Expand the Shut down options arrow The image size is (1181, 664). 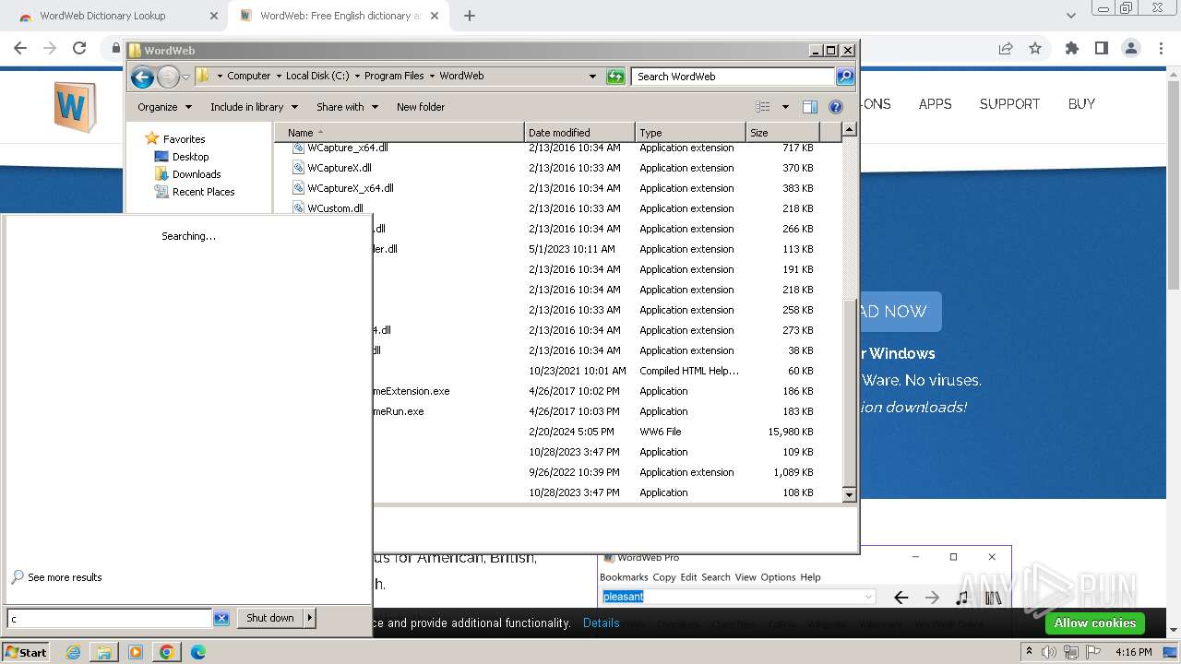coord(310,618)
